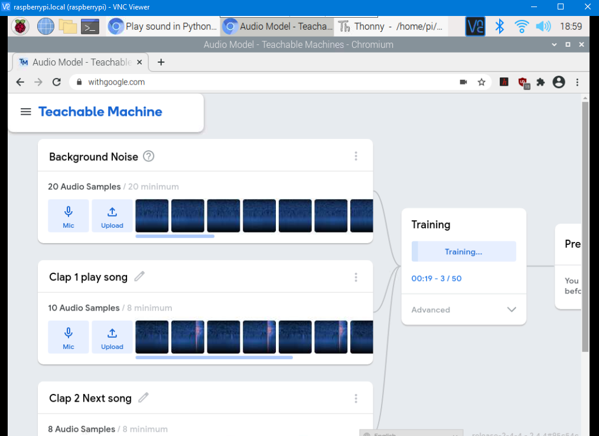Open the uBlock shield extension icon
Viewport: 599px width, 436px height.
tap(523, 82)
